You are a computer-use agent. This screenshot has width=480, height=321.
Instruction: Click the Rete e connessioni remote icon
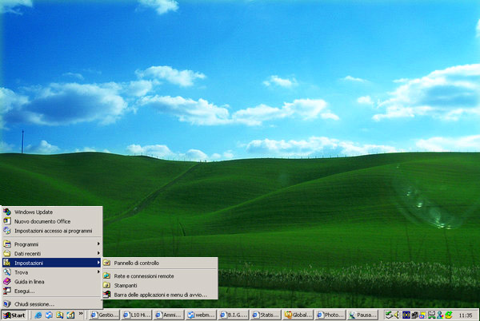[x=106, y=275]
